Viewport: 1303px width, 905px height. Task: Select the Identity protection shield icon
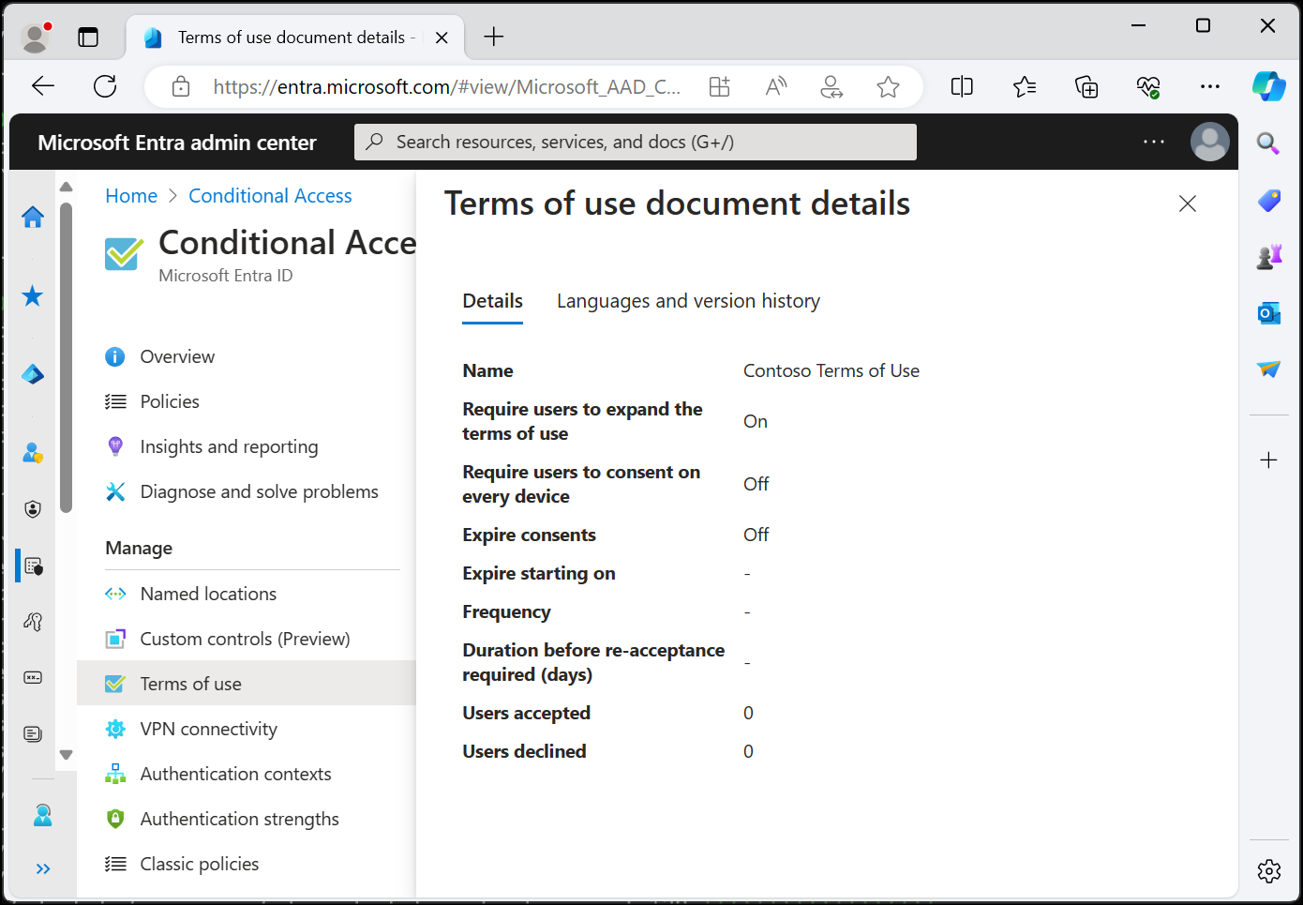click(32, 508)
